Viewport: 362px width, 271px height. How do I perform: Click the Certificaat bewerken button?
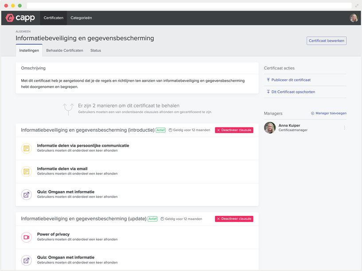pos(326,41)
